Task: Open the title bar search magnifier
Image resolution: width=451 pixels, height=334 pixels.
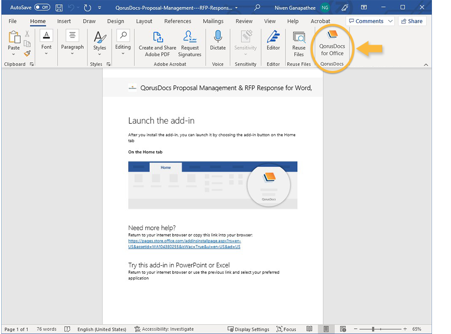Action: pos(257,7)
